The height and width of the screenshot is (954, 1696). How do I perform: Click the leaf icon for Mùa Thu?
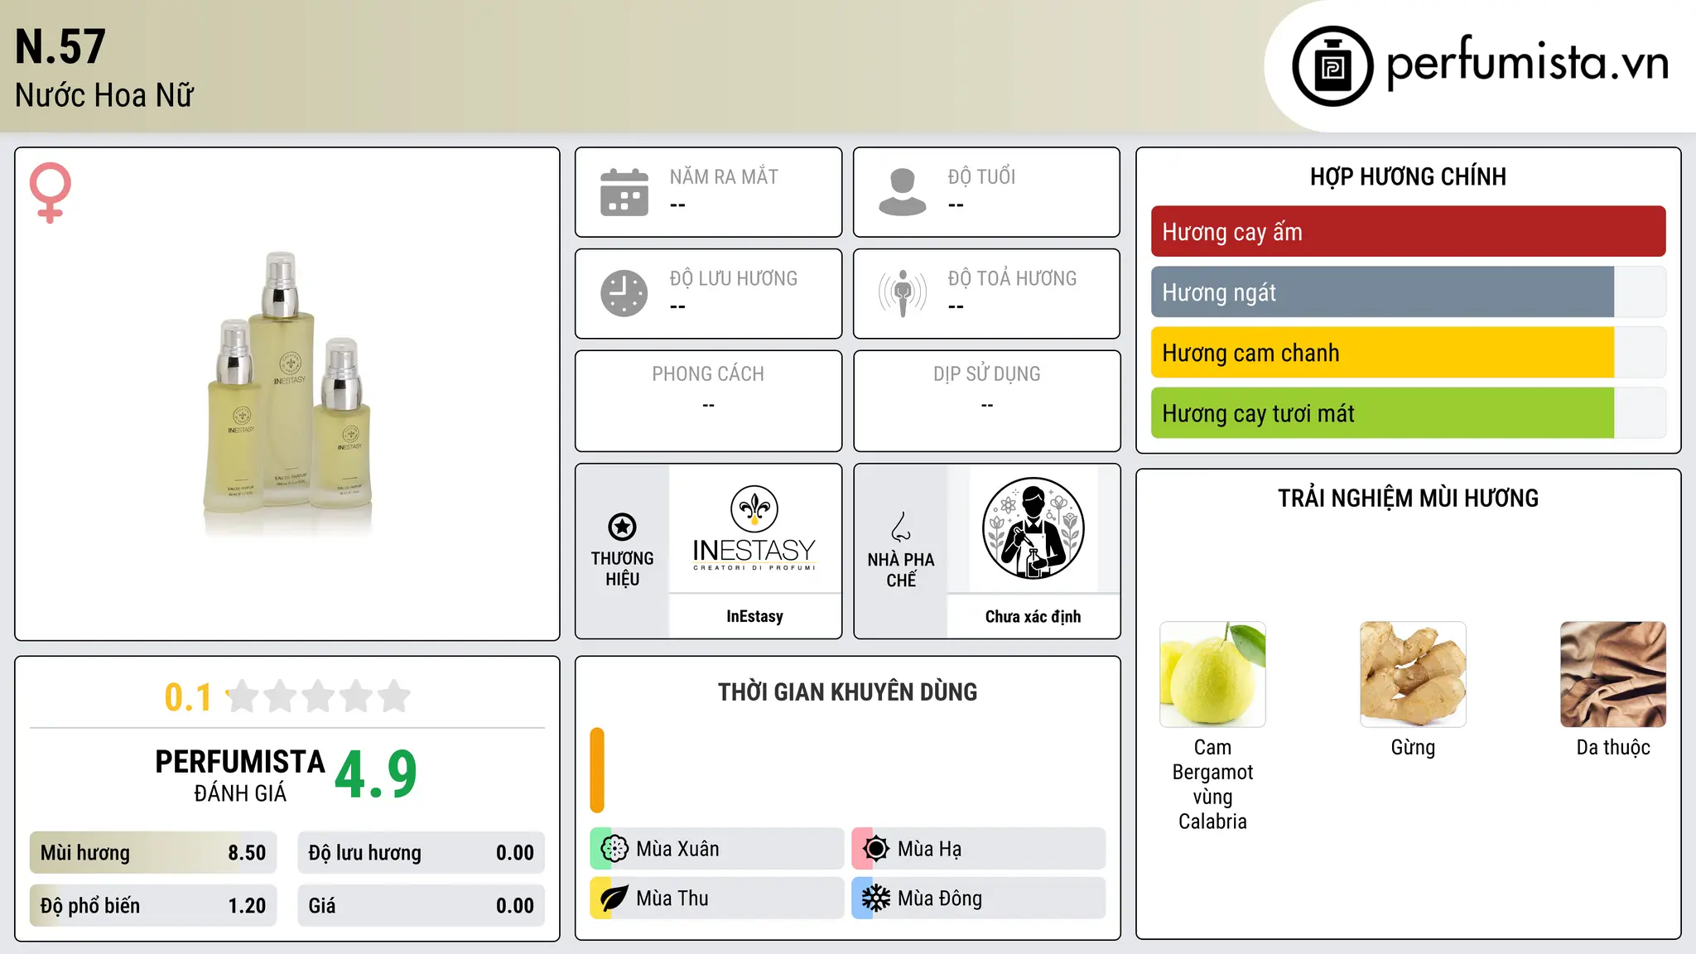tap(614, 899)
